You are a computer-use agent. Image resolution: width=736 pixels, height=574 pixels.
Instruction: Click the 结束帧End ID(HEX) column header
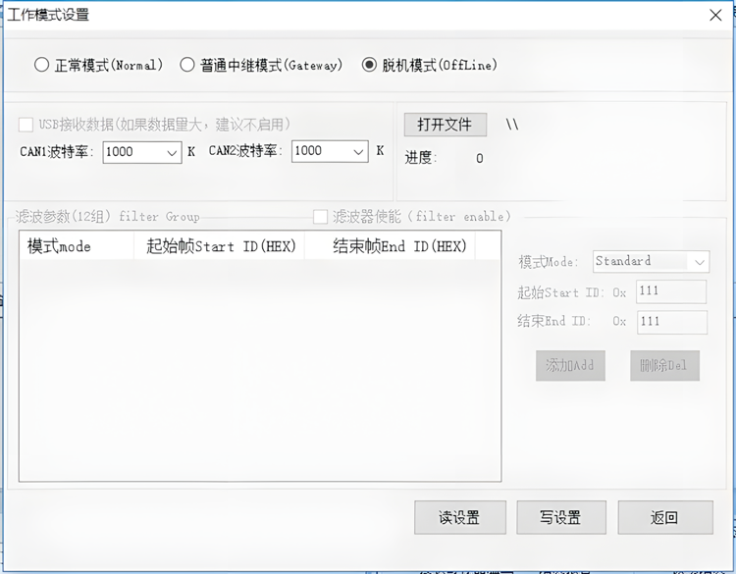click(x=390, y=246)
